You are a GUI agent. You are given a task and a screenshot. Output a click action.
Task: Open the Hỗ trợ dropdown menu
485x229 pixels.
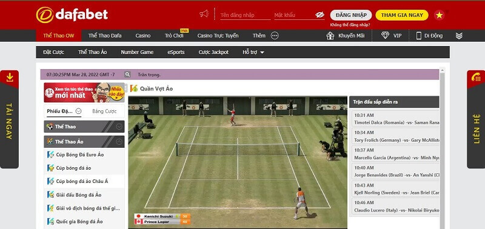tap(253, 52)
